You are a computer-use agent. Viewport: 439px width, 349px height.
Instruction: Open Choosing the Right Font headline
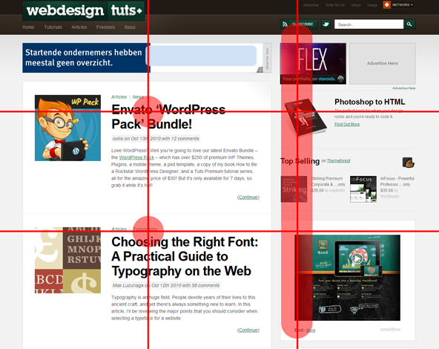(x=185, y=256)
